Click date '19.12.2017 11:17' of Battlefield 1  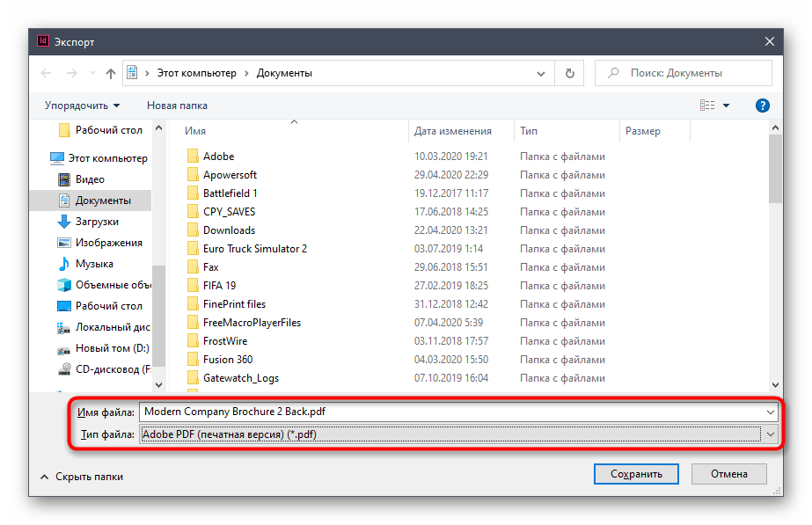point(451,193)
